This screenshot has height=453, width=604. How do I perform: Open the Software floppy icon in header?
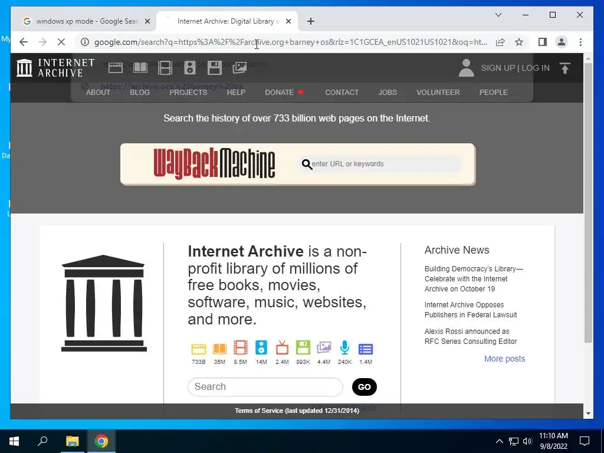coord(215,68)
